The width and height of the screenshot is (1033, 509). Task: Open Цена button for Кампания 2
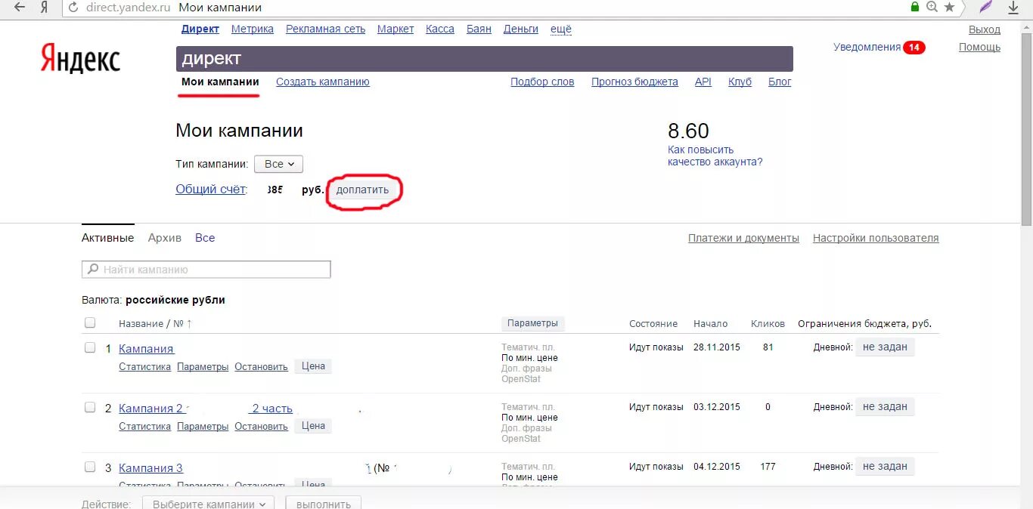pos(313,426)
